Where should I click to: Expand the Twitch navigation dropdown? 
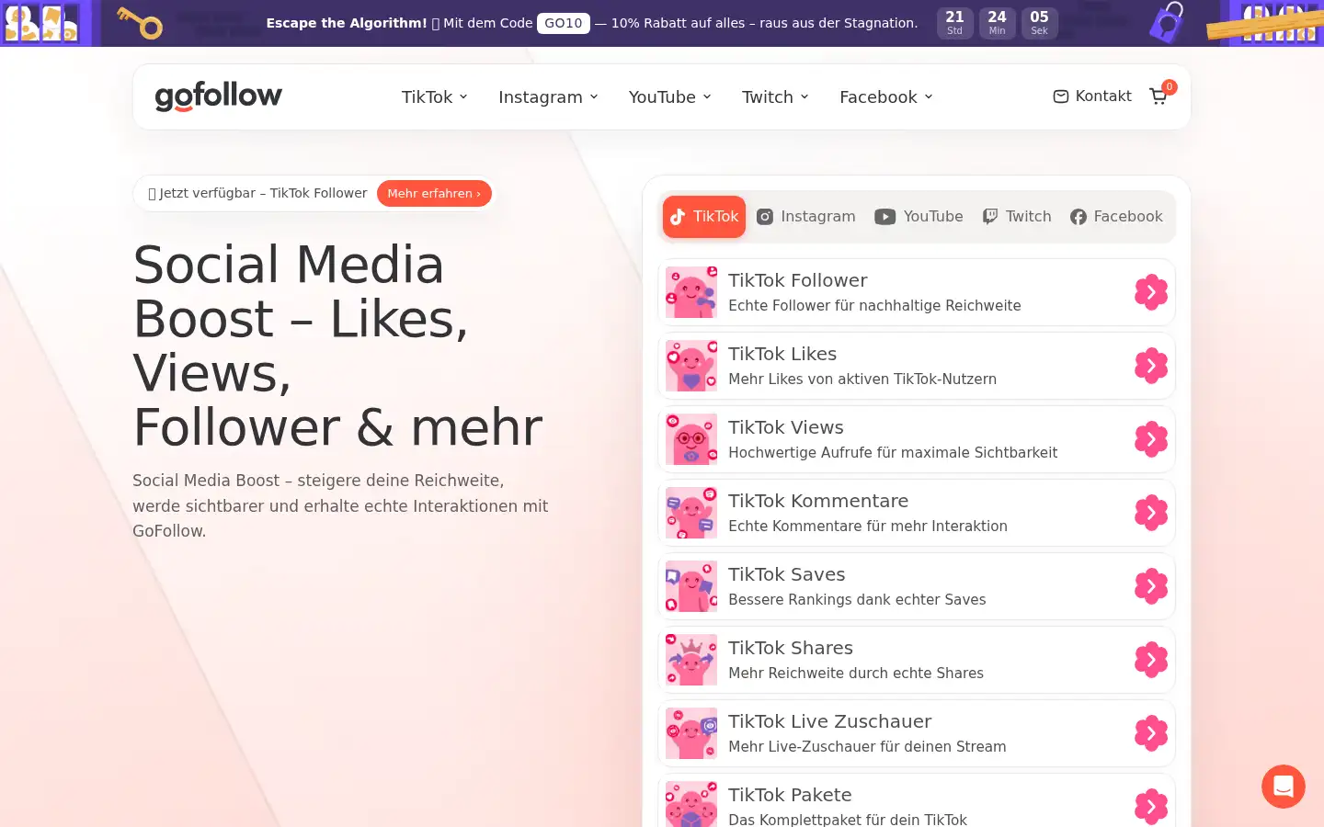pyautogui.click(x=775, y=96)
